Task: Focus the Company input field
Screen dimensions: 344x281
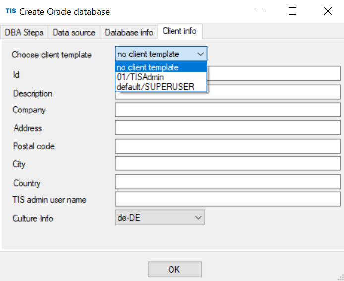Action: 228,110
